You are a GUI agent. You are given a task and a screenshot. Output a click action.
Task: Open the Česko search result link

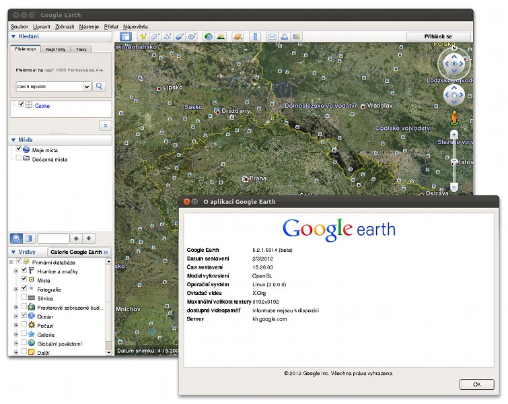(42, 106)
